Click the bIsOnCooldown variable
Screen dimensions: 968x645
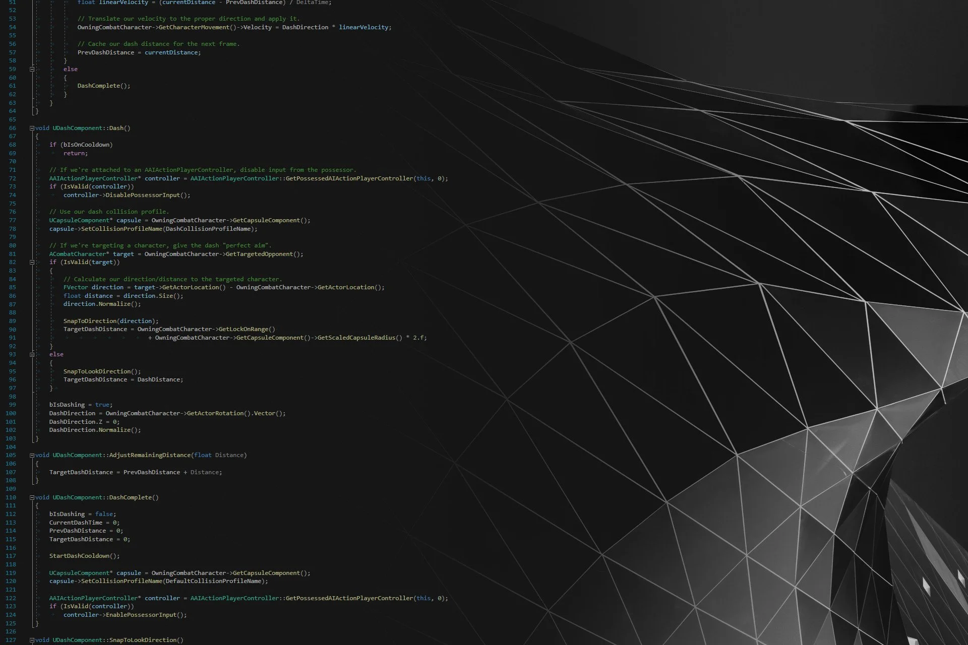point(86,145)
